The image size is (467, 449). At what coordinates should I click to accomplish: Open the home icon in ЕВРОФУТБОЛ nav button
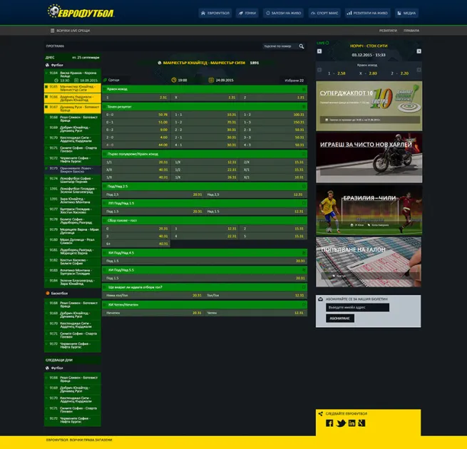[x=203, y=13]
